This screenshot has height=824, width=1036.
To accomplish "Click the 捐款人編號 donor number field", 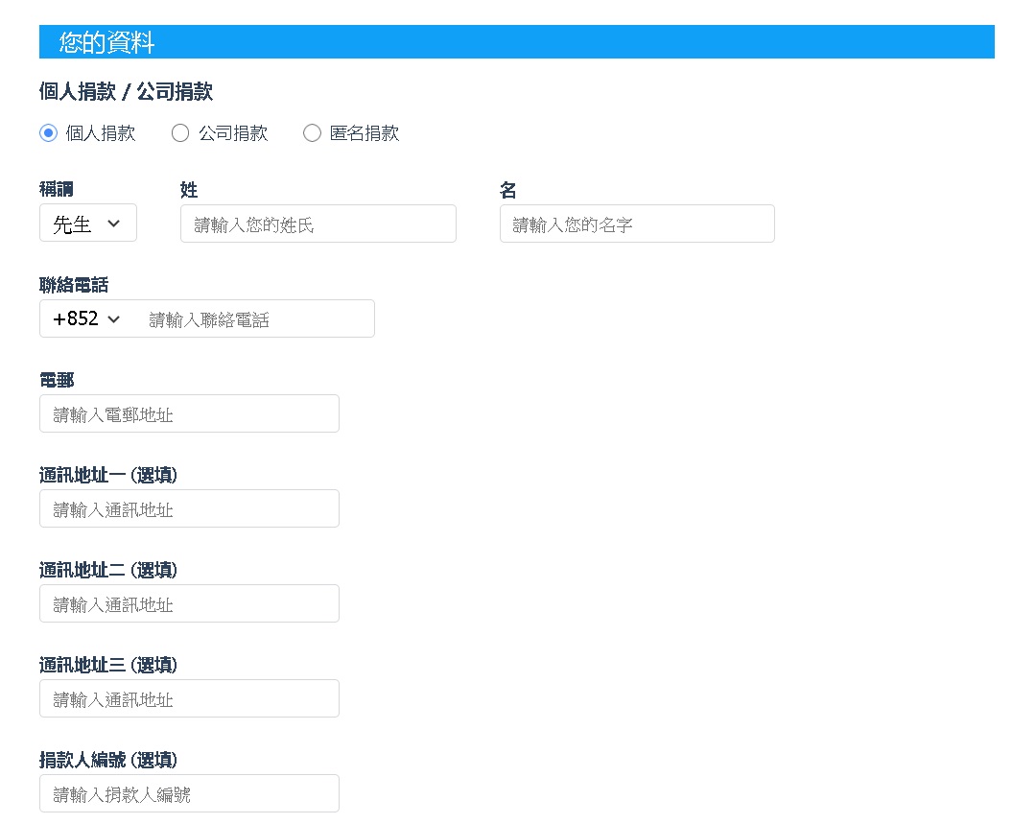I will [189, 794].
